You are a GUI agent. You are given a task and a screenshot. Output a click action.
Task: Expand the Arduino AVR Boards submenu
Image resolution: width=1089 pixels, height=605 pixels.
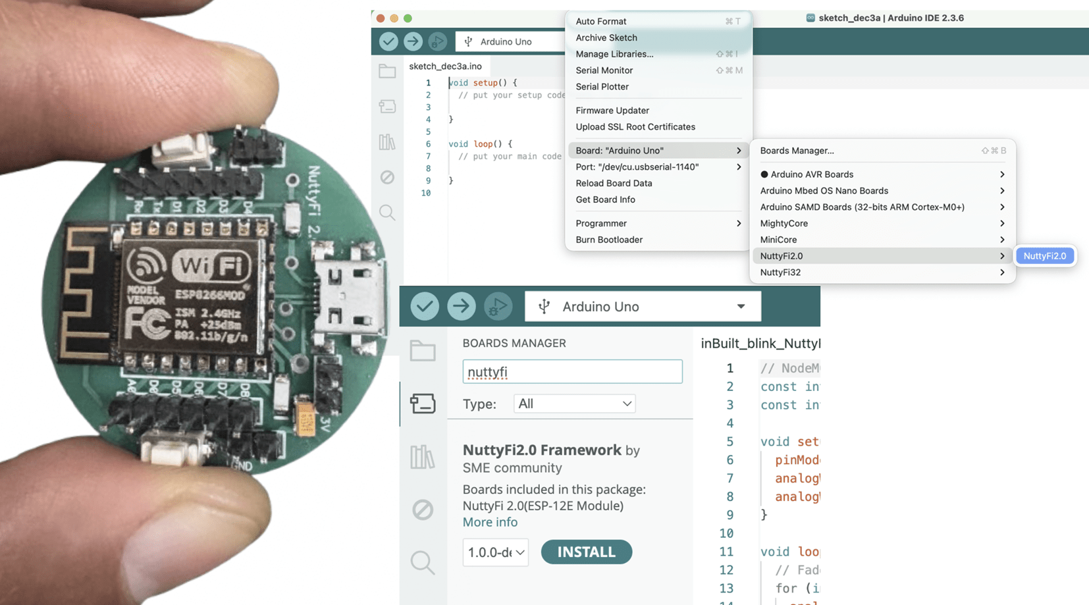[882, 174]
